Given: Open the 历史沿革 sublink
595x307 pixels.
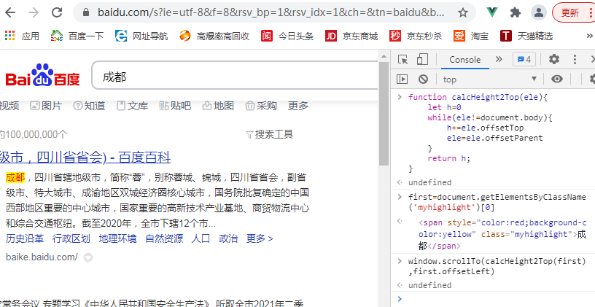Looking at the screenshot, I should (25, 238).
